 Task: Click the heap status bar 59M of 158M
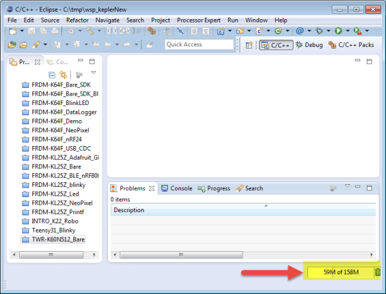[x=341, y=272]
